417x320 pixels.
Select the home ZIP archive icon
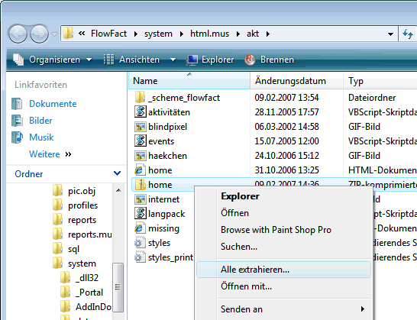[141, 184]
